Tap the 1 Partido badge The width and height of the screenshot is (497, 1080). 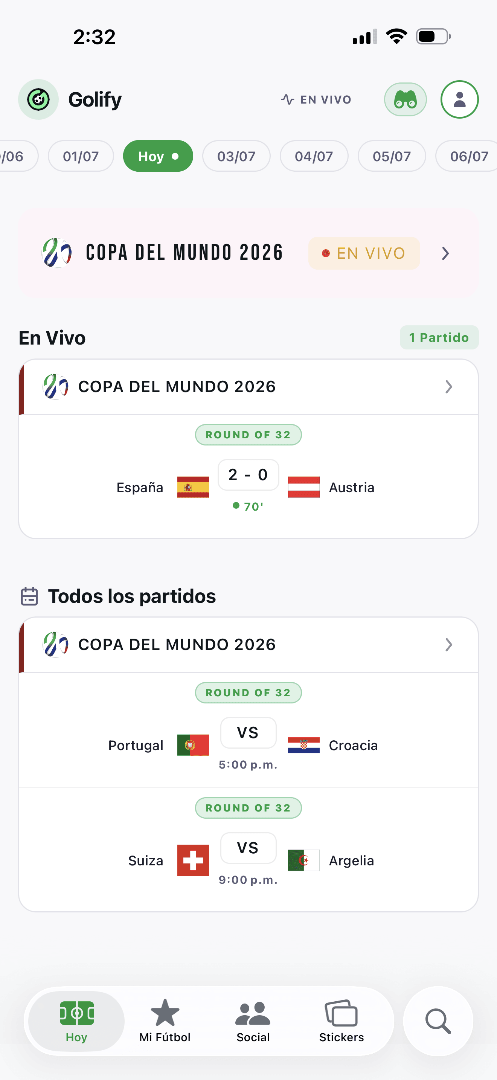click(439, 337)
